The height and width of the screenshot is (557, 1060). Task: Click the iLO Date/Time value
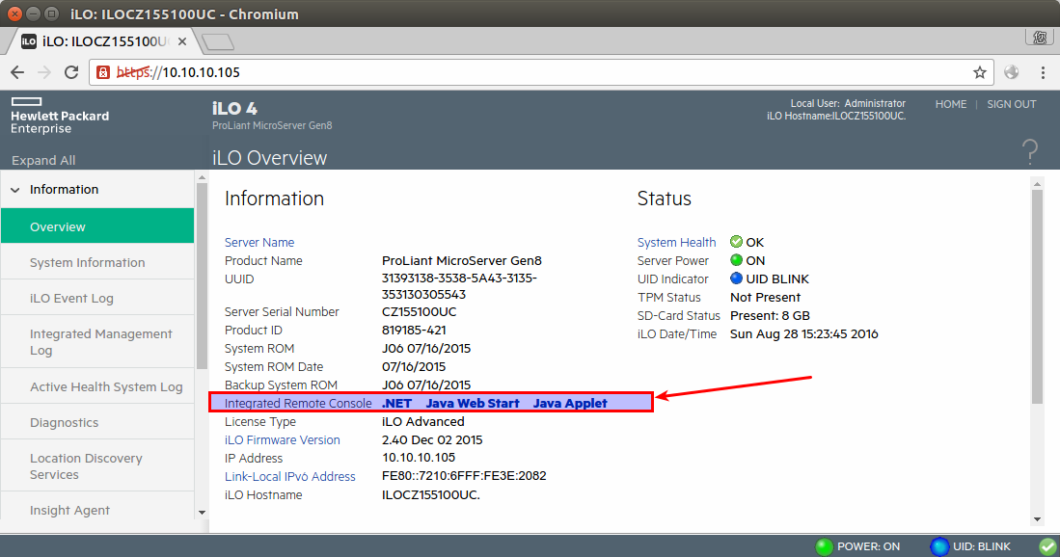click(803, 333)
